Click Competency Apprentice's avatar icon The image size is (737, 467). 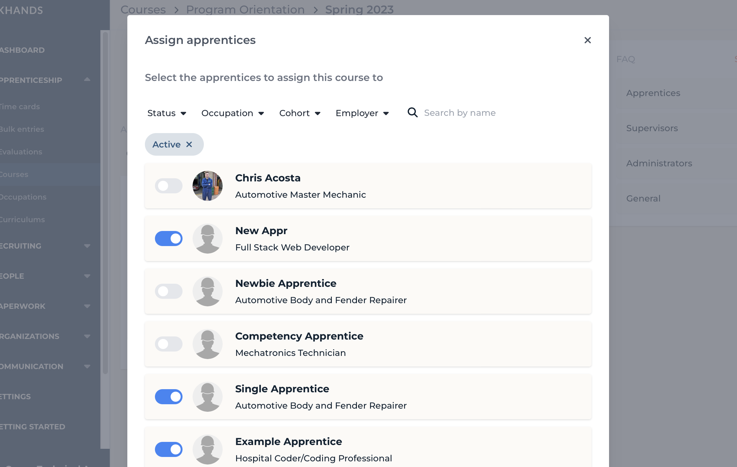point(208,344)
